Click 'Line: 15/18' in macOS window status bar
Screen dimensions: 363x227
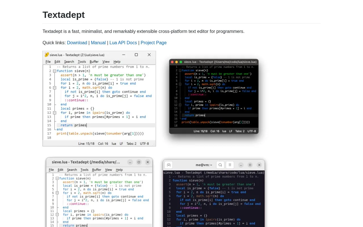[x=201, y=131]
